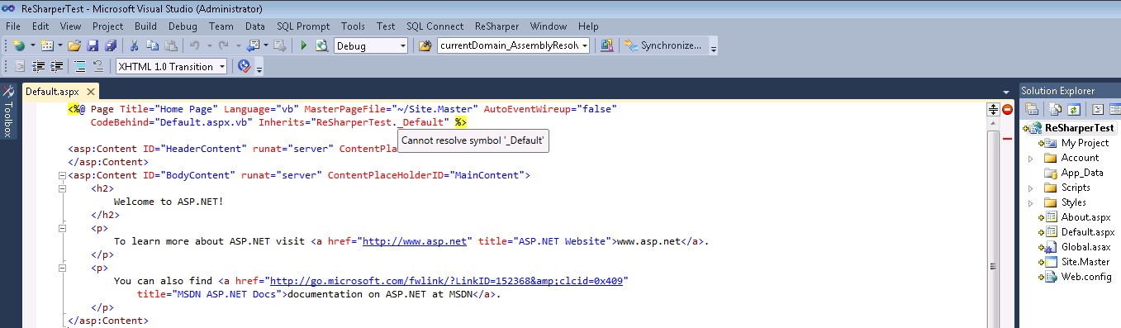This screenshot has width=1121, height=328.
Task: Open the Toolbox side panel
Action: tap(8, 110)
